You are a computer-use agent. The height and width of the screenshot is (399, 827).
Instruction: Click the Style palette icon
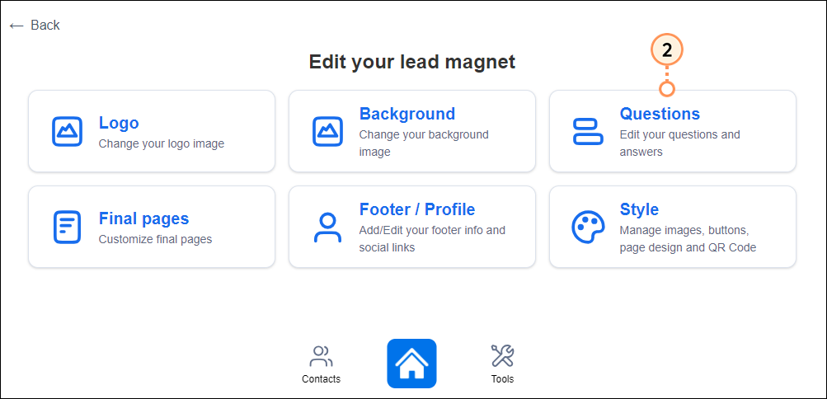click(x=588, y=228)
